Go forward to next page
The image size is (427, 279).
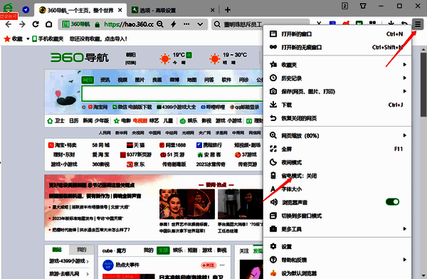22,24
